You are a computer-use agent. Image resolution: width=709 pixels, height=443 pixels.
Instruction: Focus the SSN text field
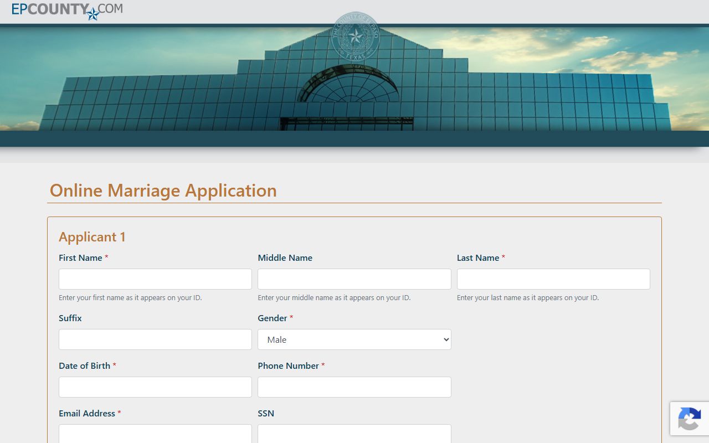[x=354, y=434]
